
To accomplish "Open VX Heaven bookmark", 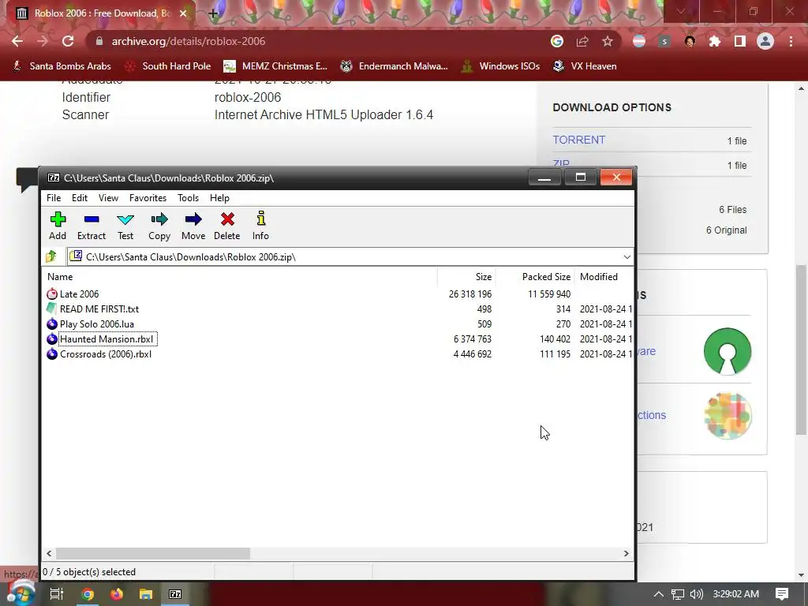I will point(585,66).
